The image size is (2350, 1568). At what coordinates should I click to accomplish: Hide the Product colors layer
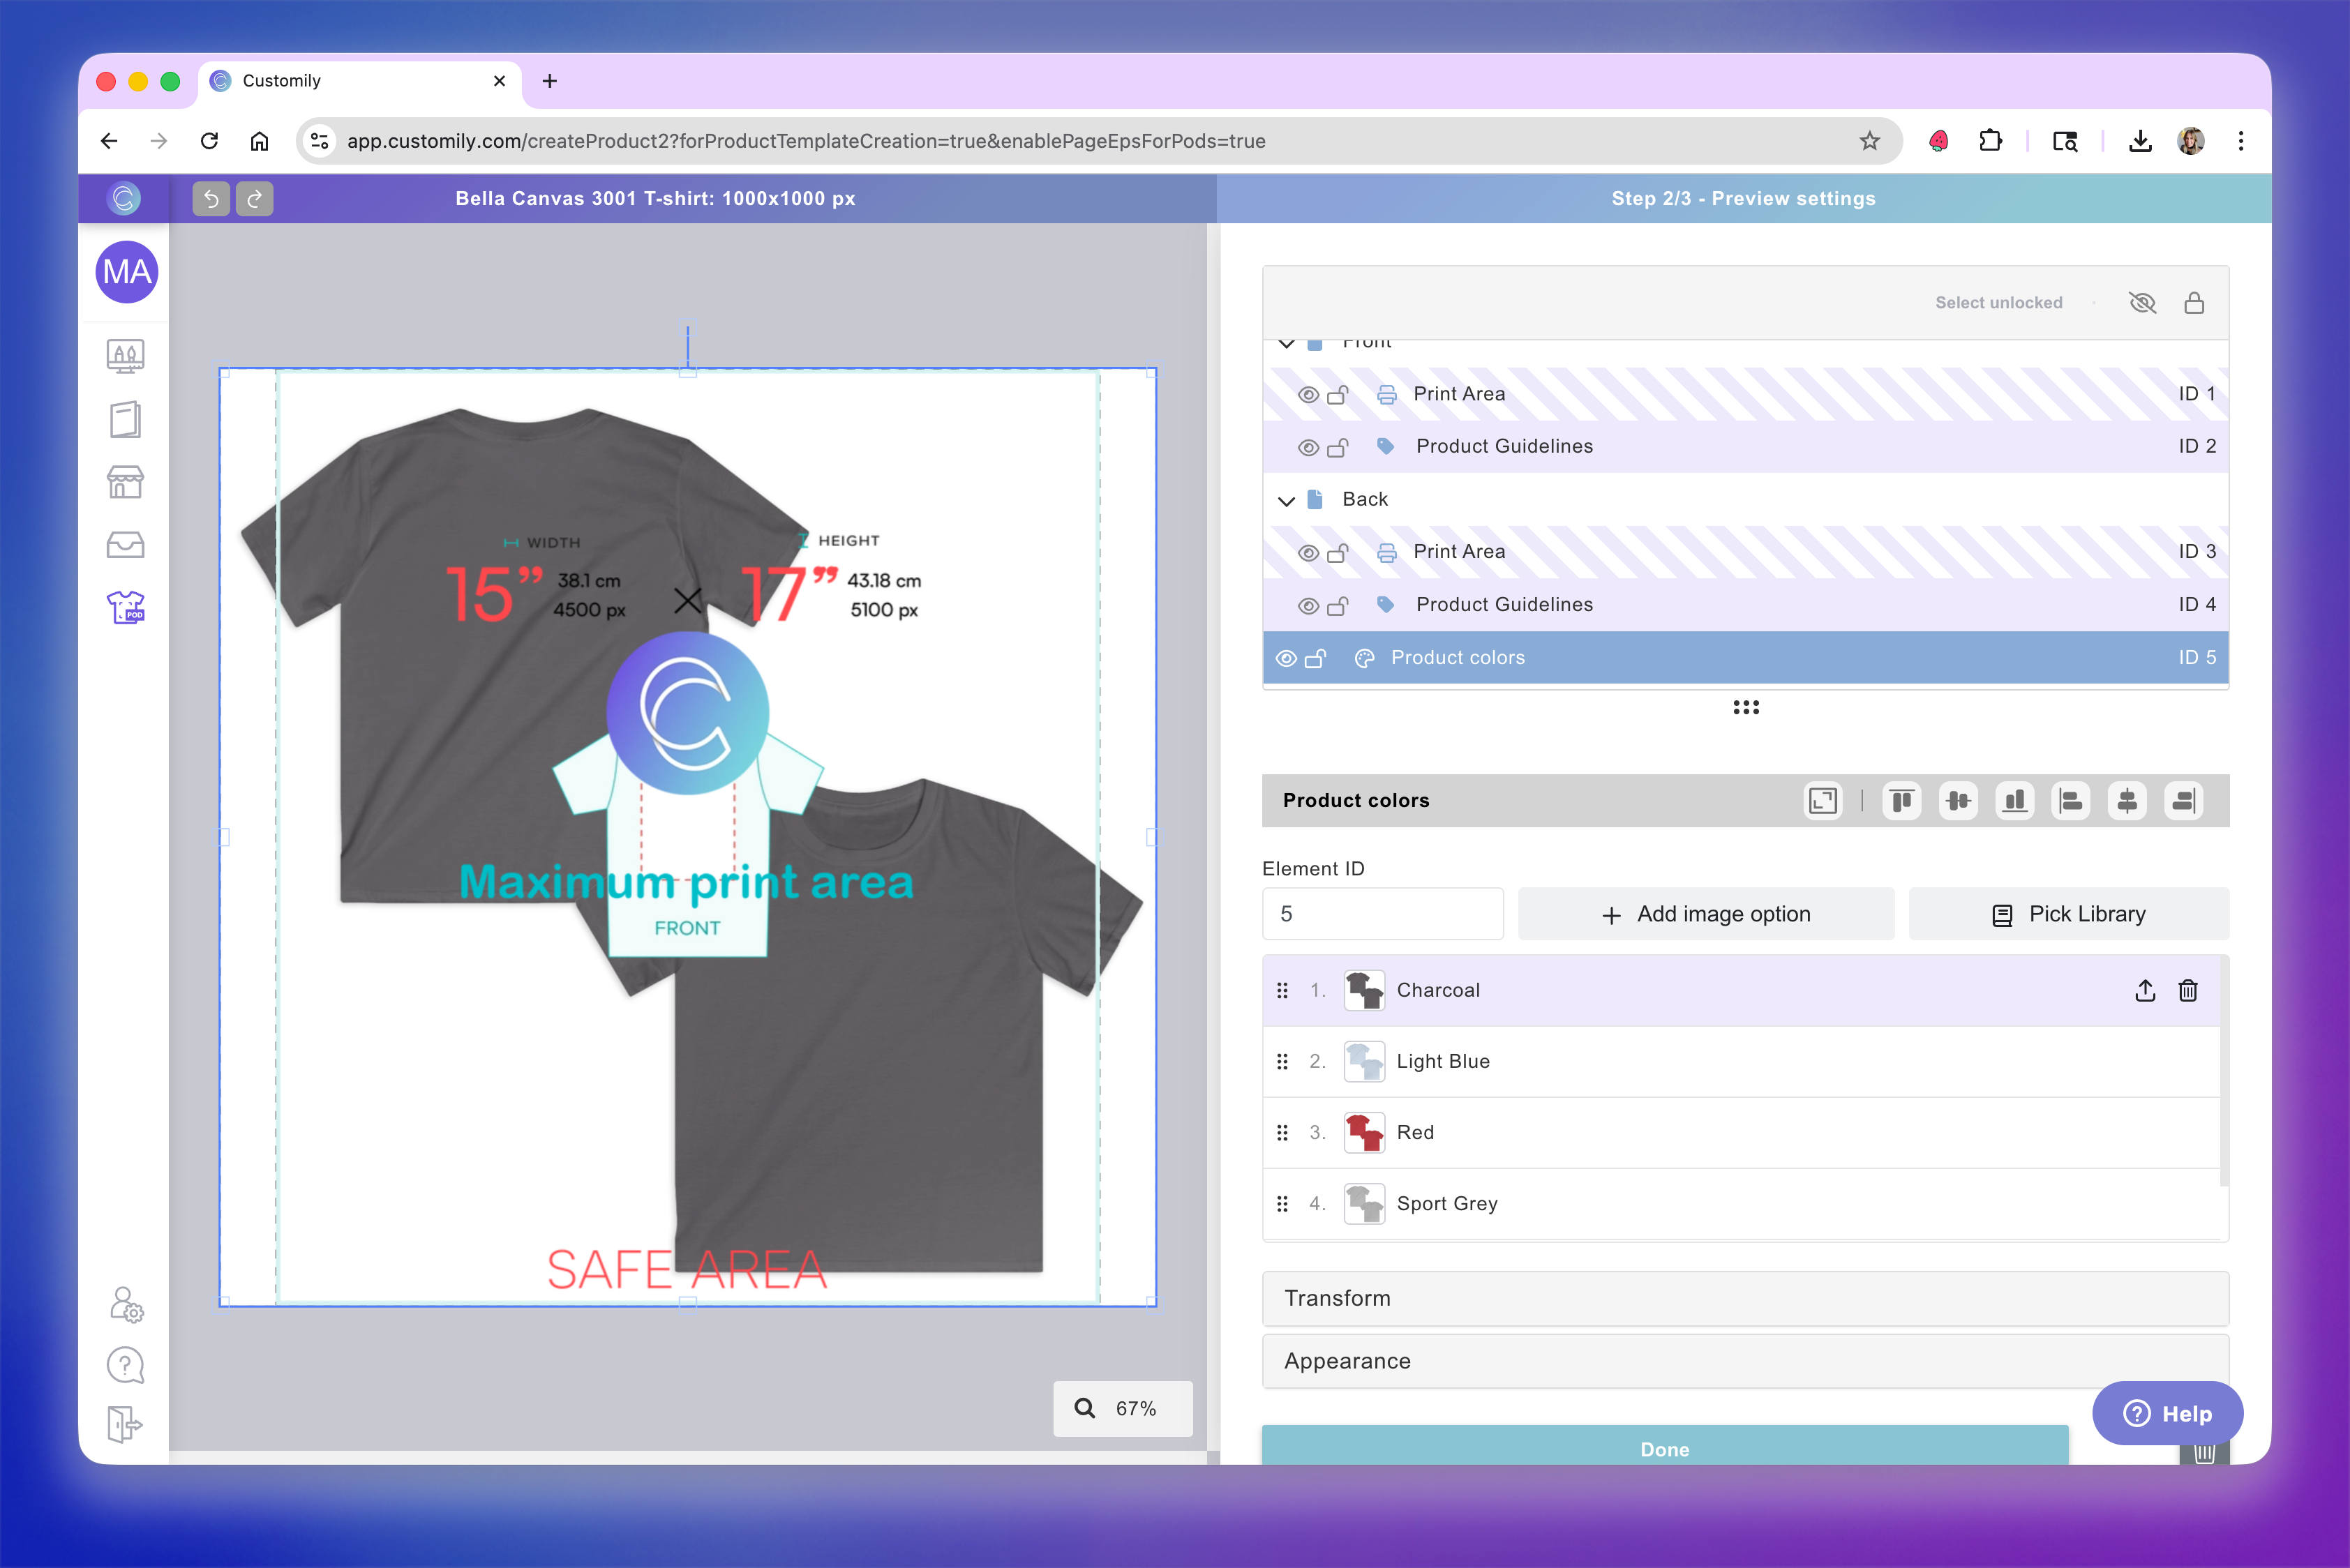(1287, 658)
